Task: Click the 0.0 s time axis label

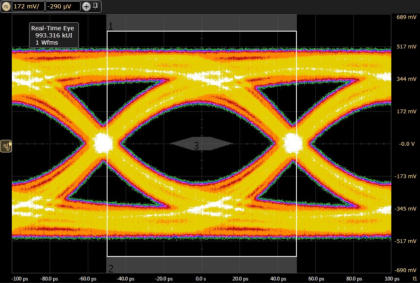Action: pyautogui.click(x=201, y=279)
